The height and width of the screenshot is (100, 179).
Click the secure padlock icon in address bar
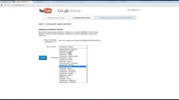5,5
